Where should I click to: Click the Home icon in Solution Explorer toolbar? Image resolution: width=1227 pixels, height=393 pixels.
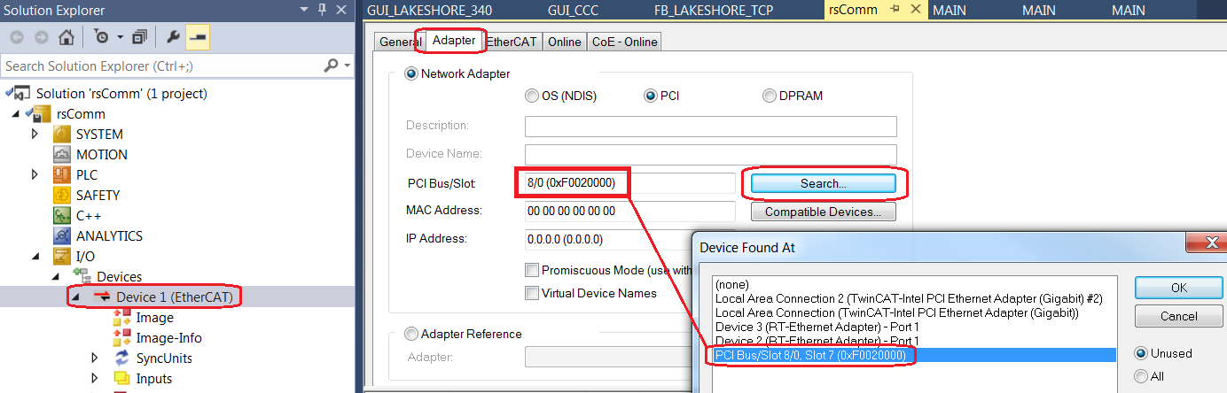pyautogui.click(x=66, y=38)
